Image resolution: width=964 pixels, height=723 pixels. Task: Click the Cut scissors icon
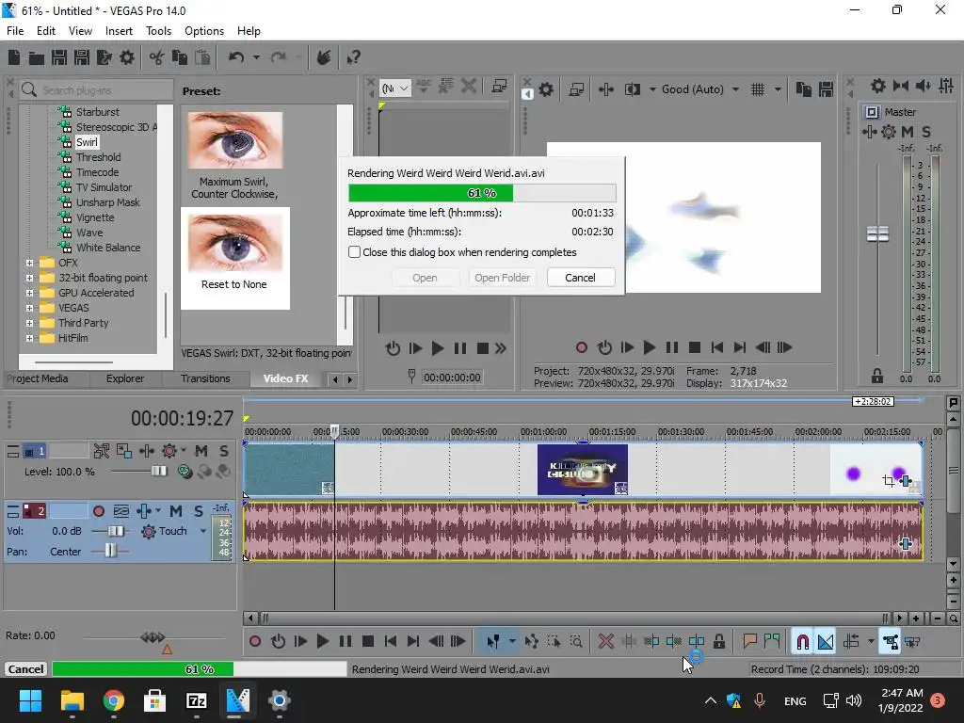point(157,57)
